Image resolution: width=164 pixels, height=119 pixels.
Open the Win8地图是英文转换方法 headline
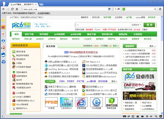coord(83,52)
